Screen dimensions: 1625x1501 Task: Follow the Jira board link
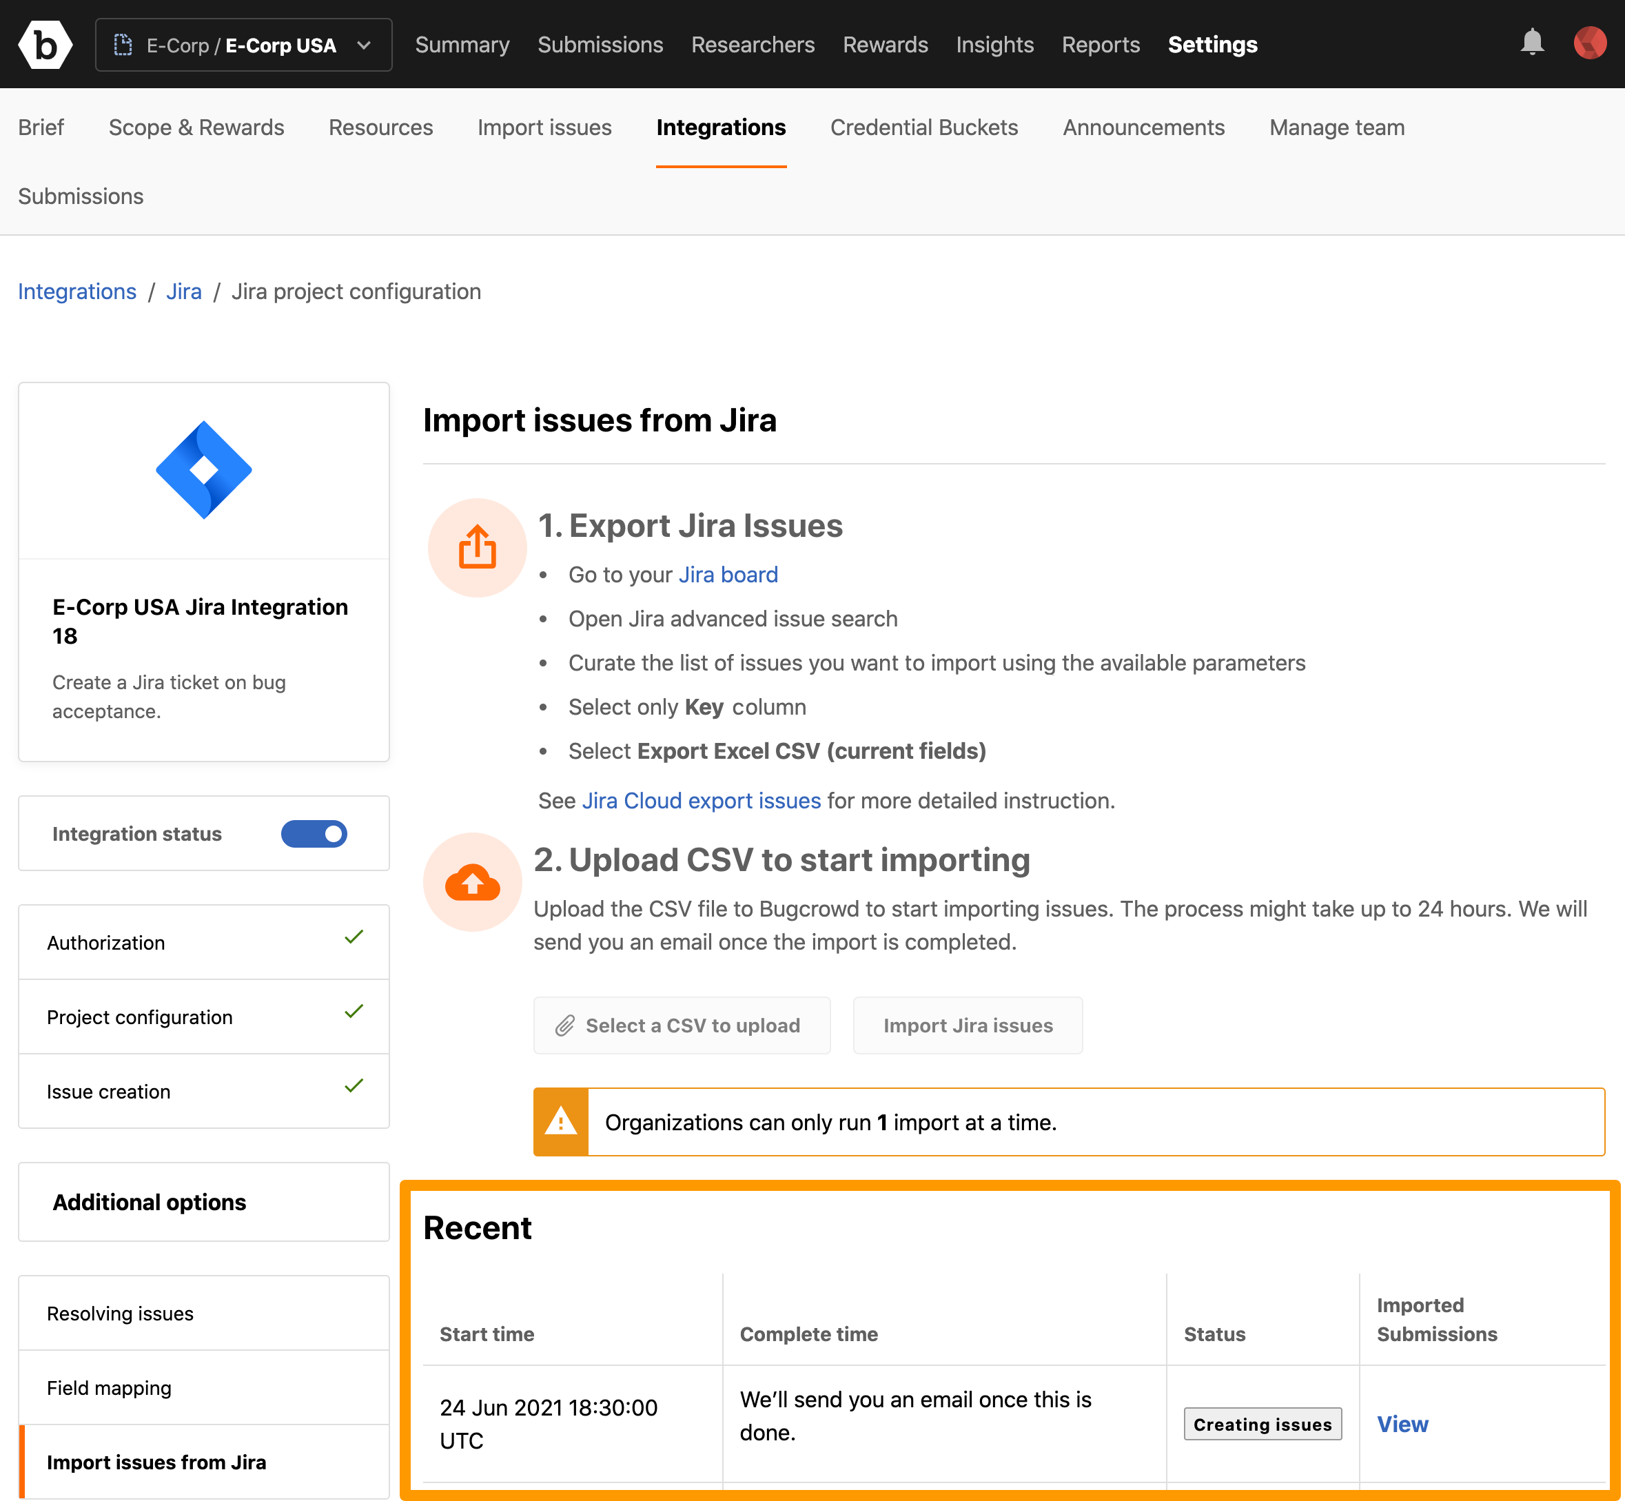728,574
